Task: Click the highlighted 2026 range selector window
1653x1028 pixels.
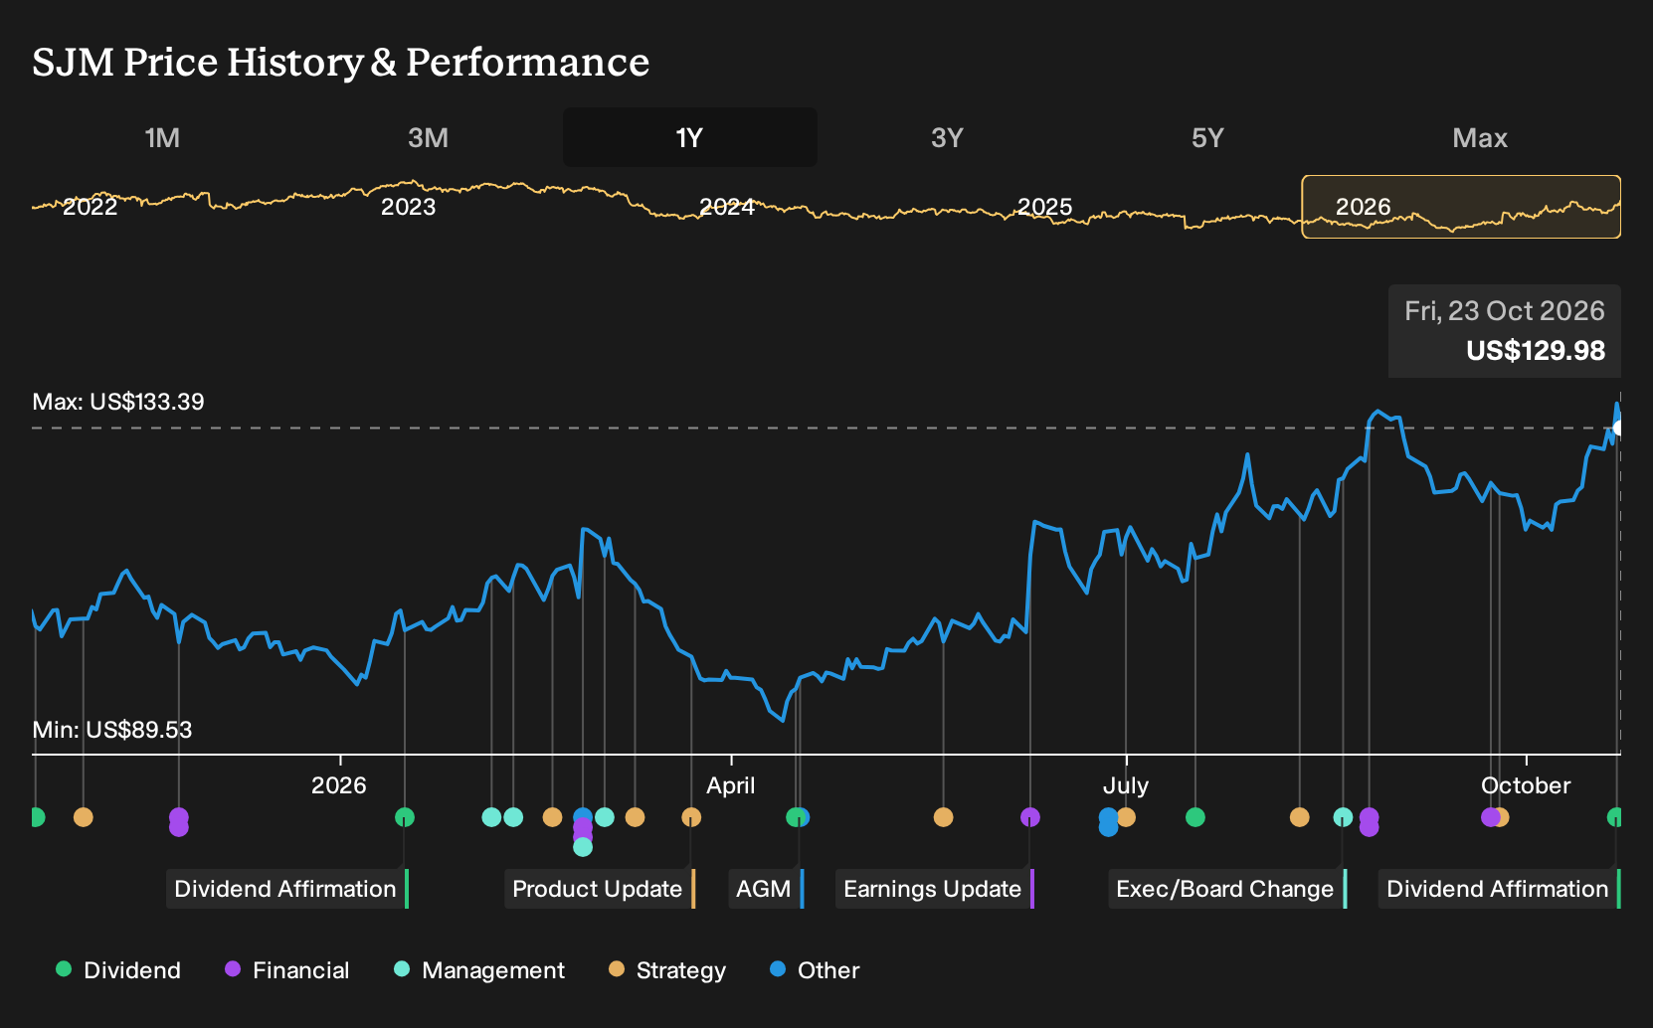Action: (x=1461, y=207)
